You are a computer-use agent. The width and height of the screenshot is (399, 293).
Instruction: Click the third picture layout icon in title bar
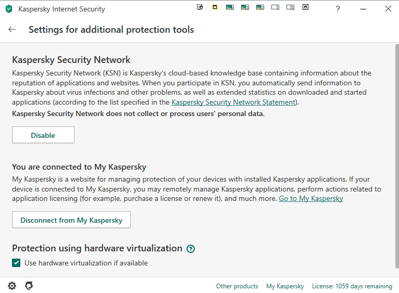260,7
